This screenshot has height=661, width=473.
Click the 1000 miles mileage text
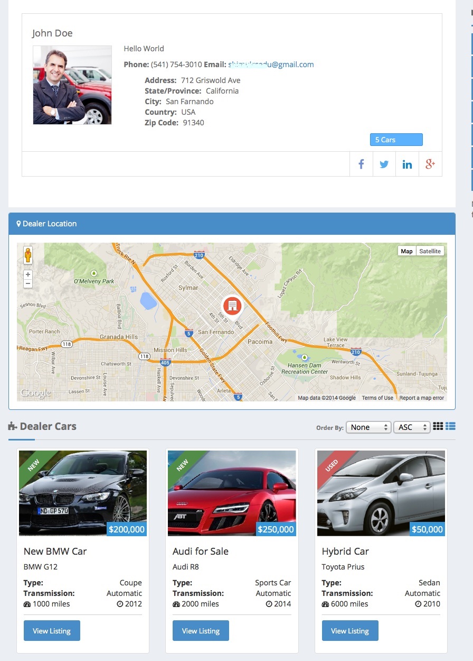tap(51, 604)
